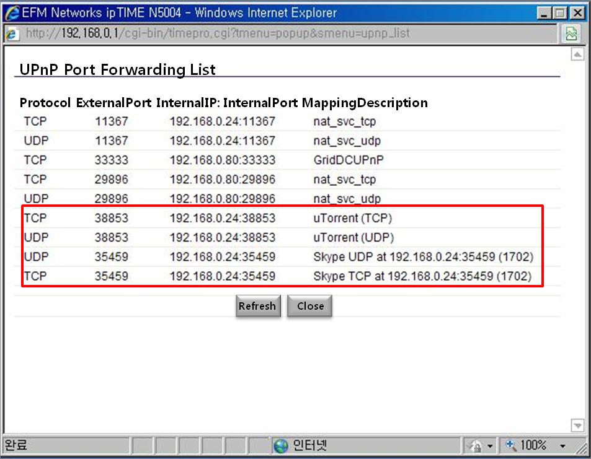Click external port 35459 in Skype TCP row
Screen dimensions: 591x459
(x=111, y=276)
